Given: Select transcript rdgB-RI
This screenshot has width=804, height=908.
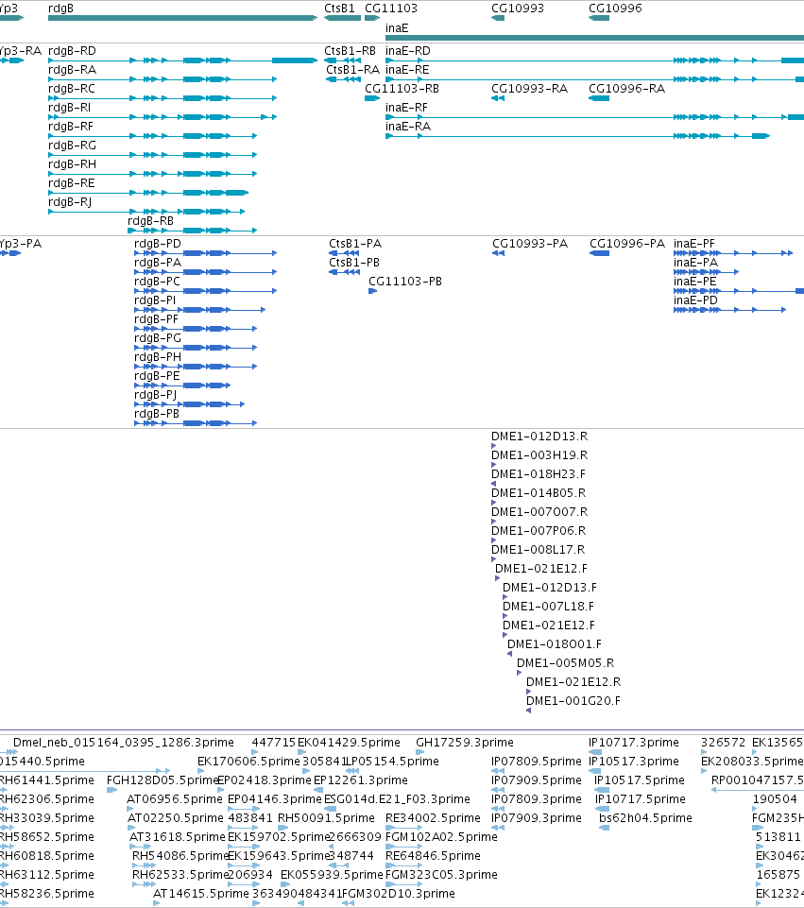Looking at the screenshot, I should 163,117.
